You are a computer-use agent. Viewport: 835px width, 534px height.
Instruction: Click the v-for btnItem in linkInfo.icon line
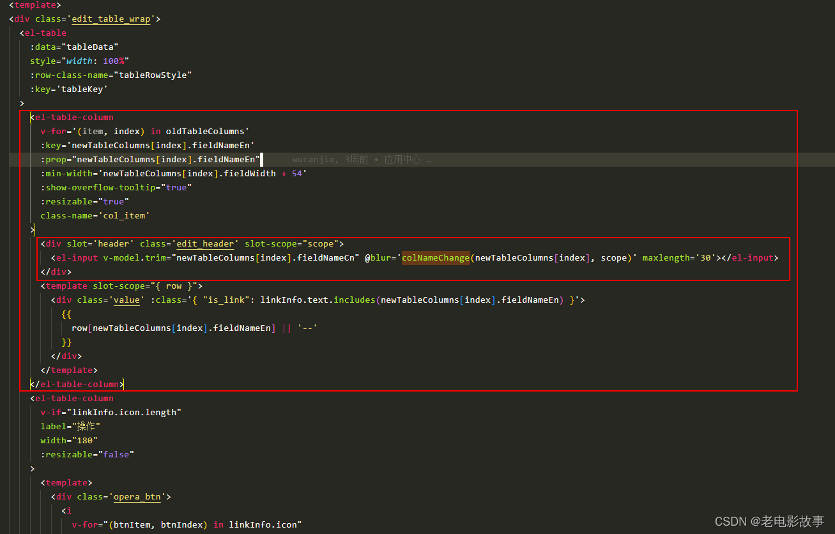187,524
